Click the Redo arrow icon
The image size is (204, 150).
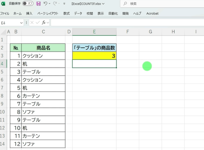click(55, 4)
